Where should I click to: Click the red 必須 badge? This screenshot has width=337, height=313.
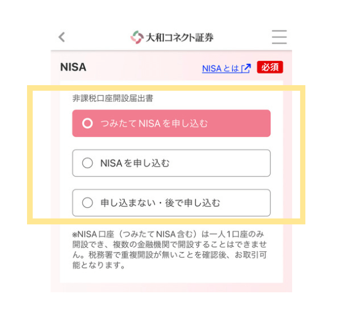(x=270, y=67)
